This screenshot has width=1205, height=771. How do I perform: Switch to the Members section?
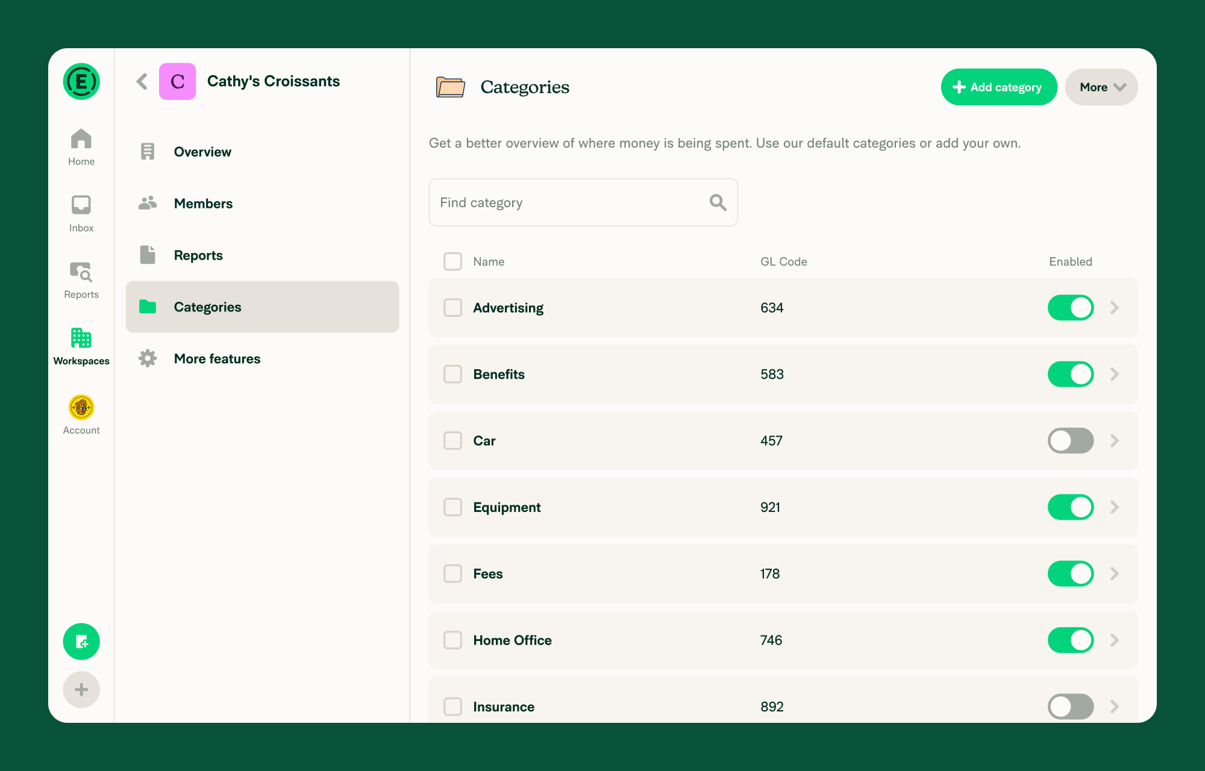pos(203,203)
